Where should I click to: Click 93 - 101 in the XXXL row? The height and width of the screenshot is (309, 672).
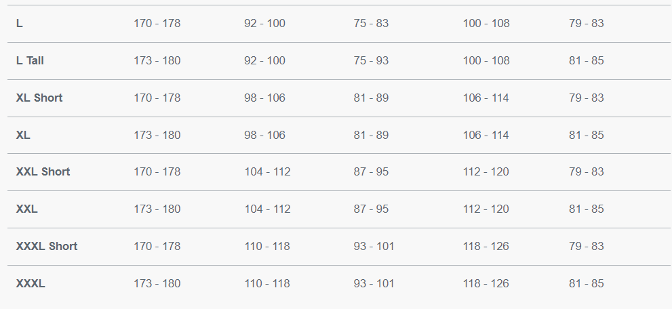(x=374, y=283)
